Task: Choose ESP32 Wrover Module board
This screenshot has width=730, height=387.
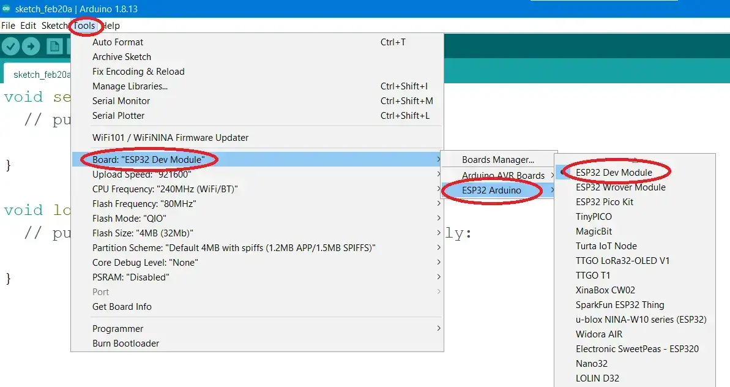Action: [x=620, y=187]
